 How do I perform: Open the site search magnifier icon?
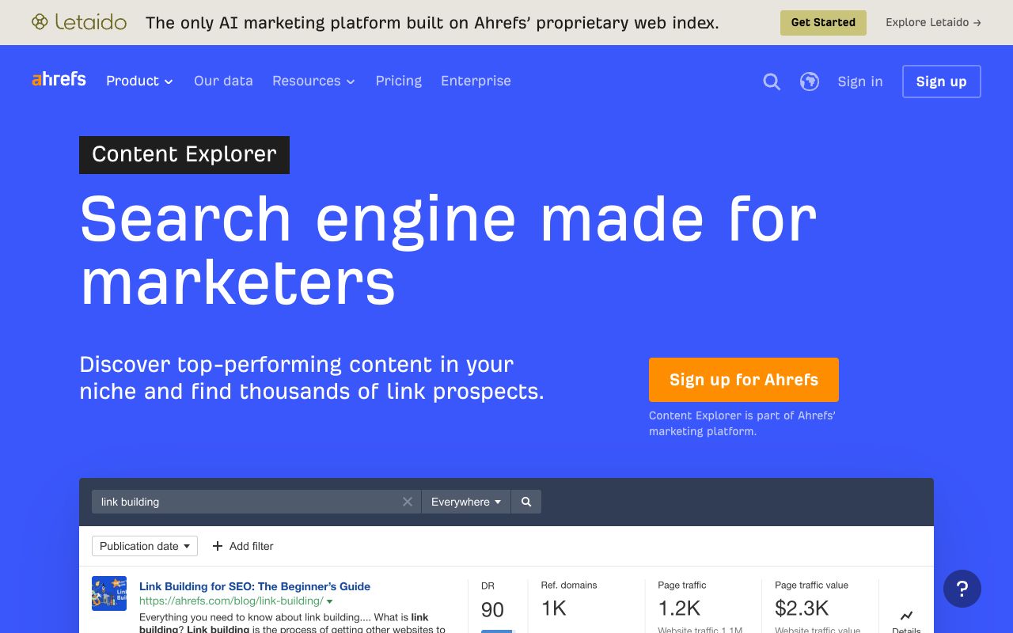point(772,81)
